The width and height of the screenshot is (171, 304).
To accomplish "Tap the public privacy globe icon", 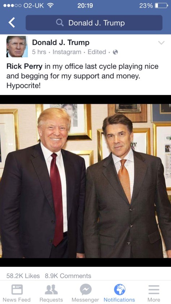I will point(115,52).
